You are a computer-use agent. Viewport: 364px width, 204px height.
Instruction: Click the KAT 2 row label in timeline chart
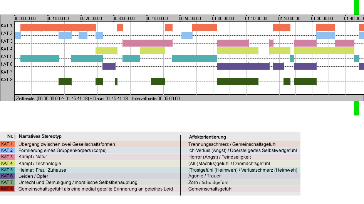click(7, 33)
